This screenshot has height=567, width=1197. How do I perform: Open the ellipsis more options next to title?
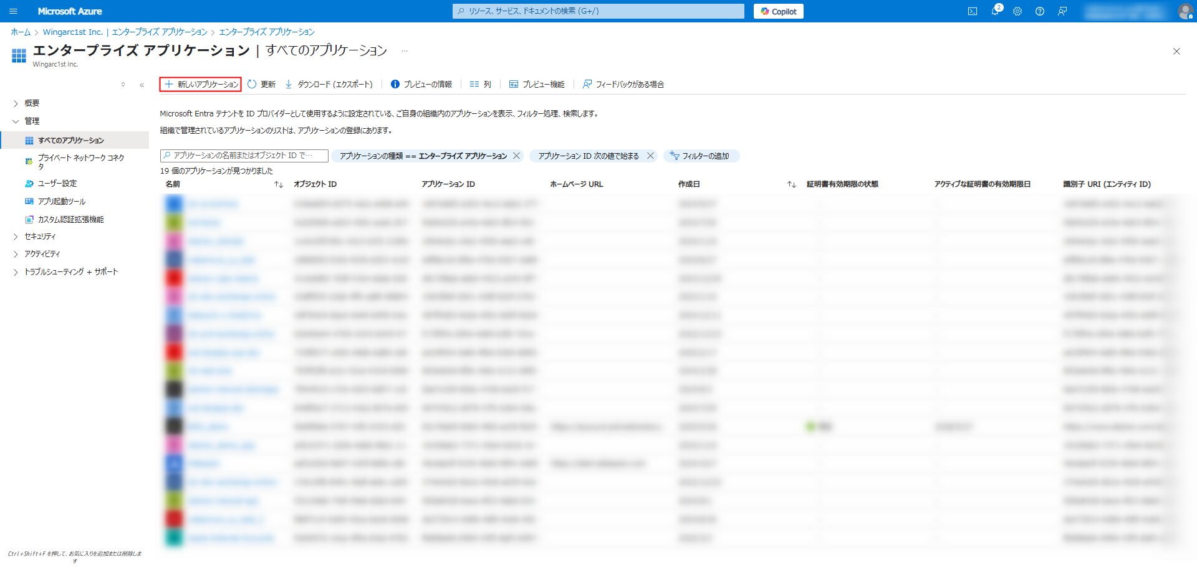(x=405, y=51)
